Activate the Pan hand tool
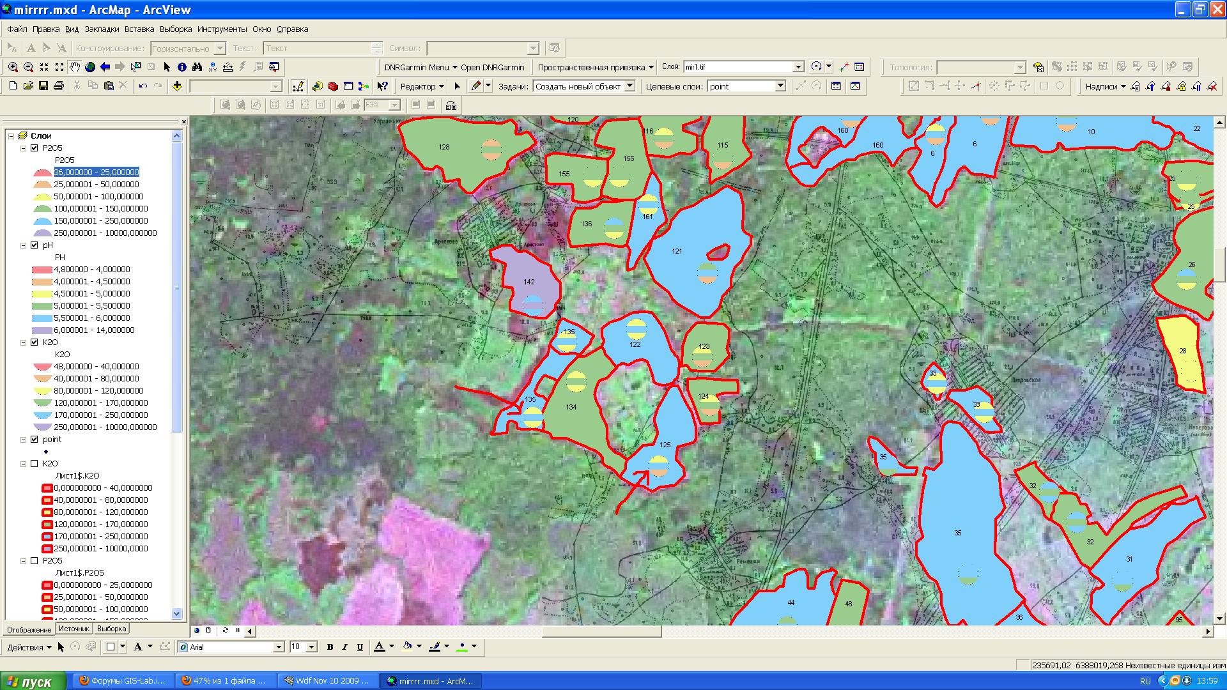The width and height of the screenshot is (1227, 690). pos(75,67)
